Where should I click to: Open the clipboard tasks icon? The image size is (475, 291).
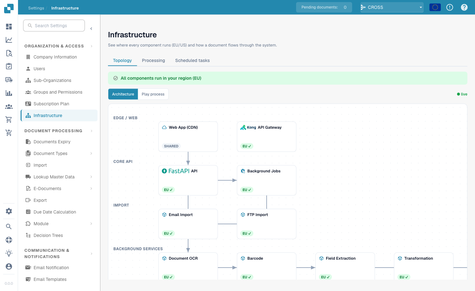[x=9, y=66]
